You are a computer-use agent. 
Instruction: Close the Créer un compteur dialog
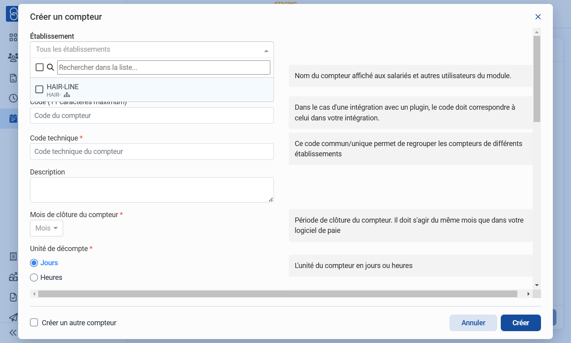pyautogui.click(x=538, y=17)
